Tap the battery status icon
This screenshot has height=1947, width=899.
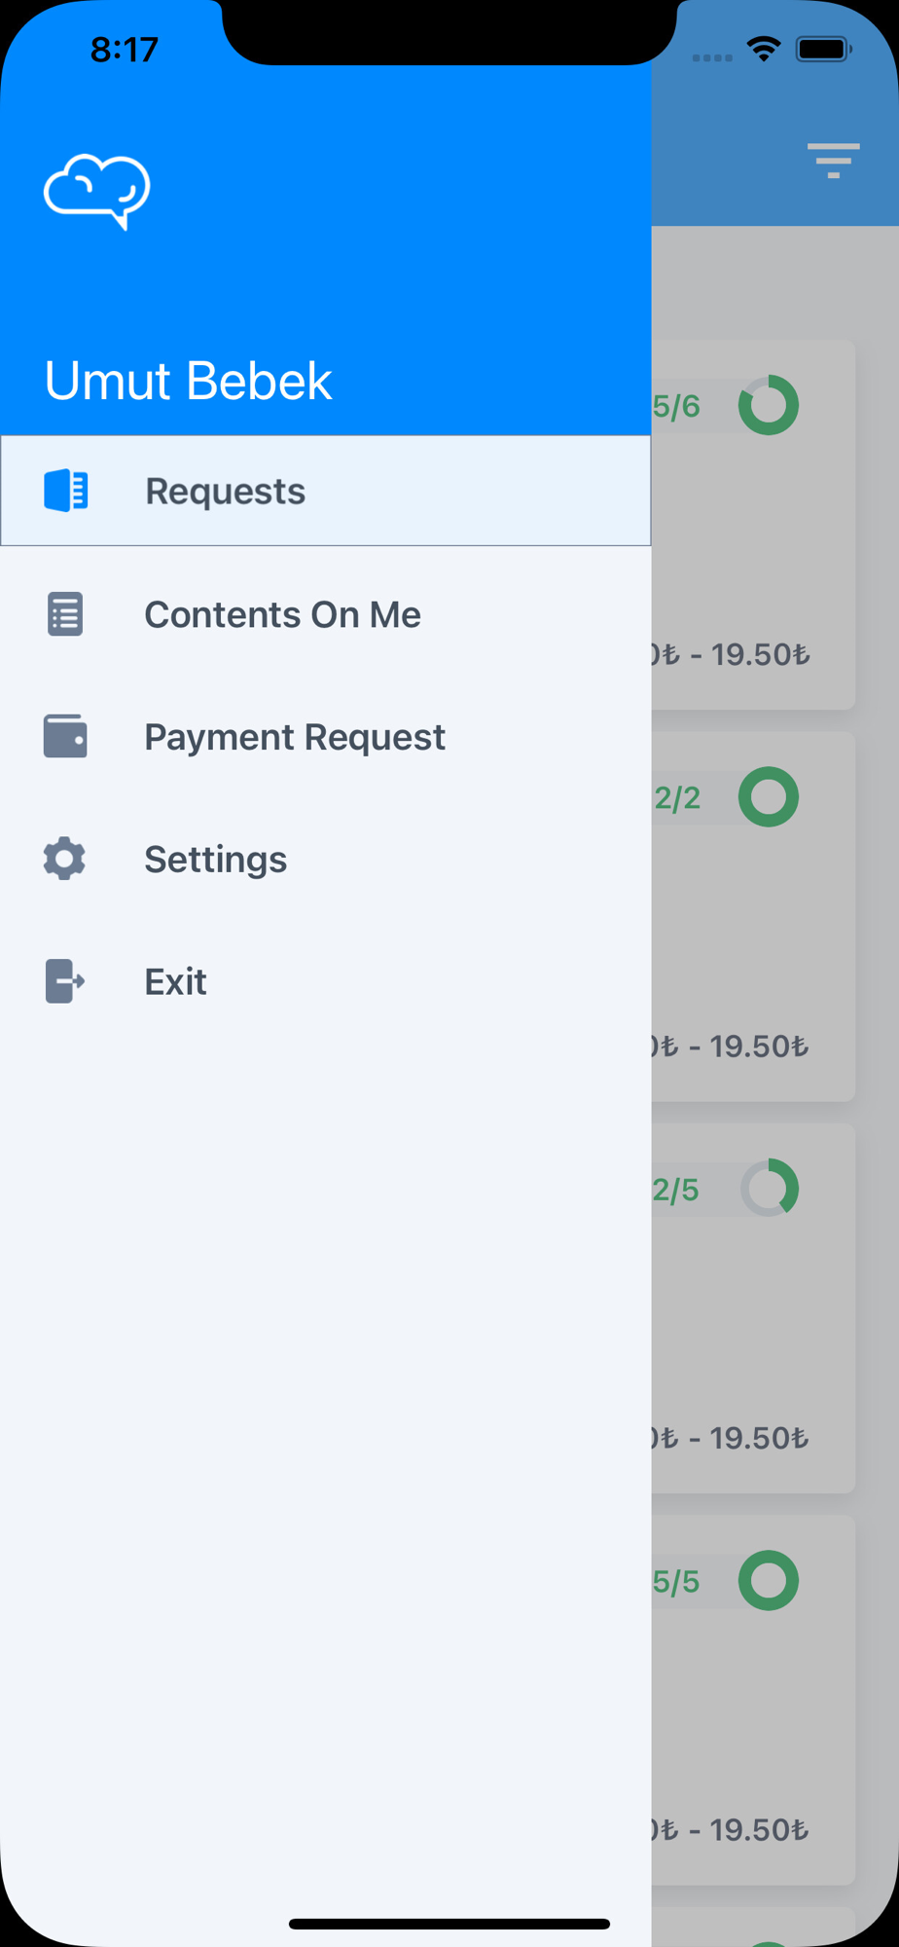pos(824,49)
